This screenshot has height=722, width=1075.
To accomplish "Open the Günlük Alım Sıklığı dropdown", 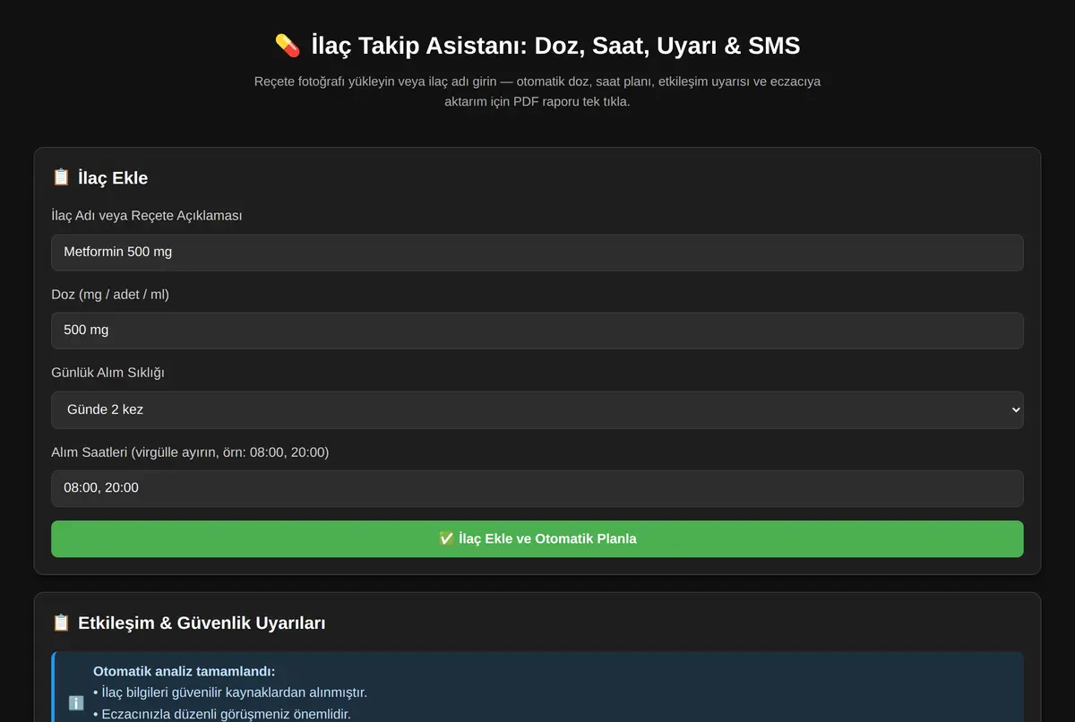I will click(x=537, y=409).
